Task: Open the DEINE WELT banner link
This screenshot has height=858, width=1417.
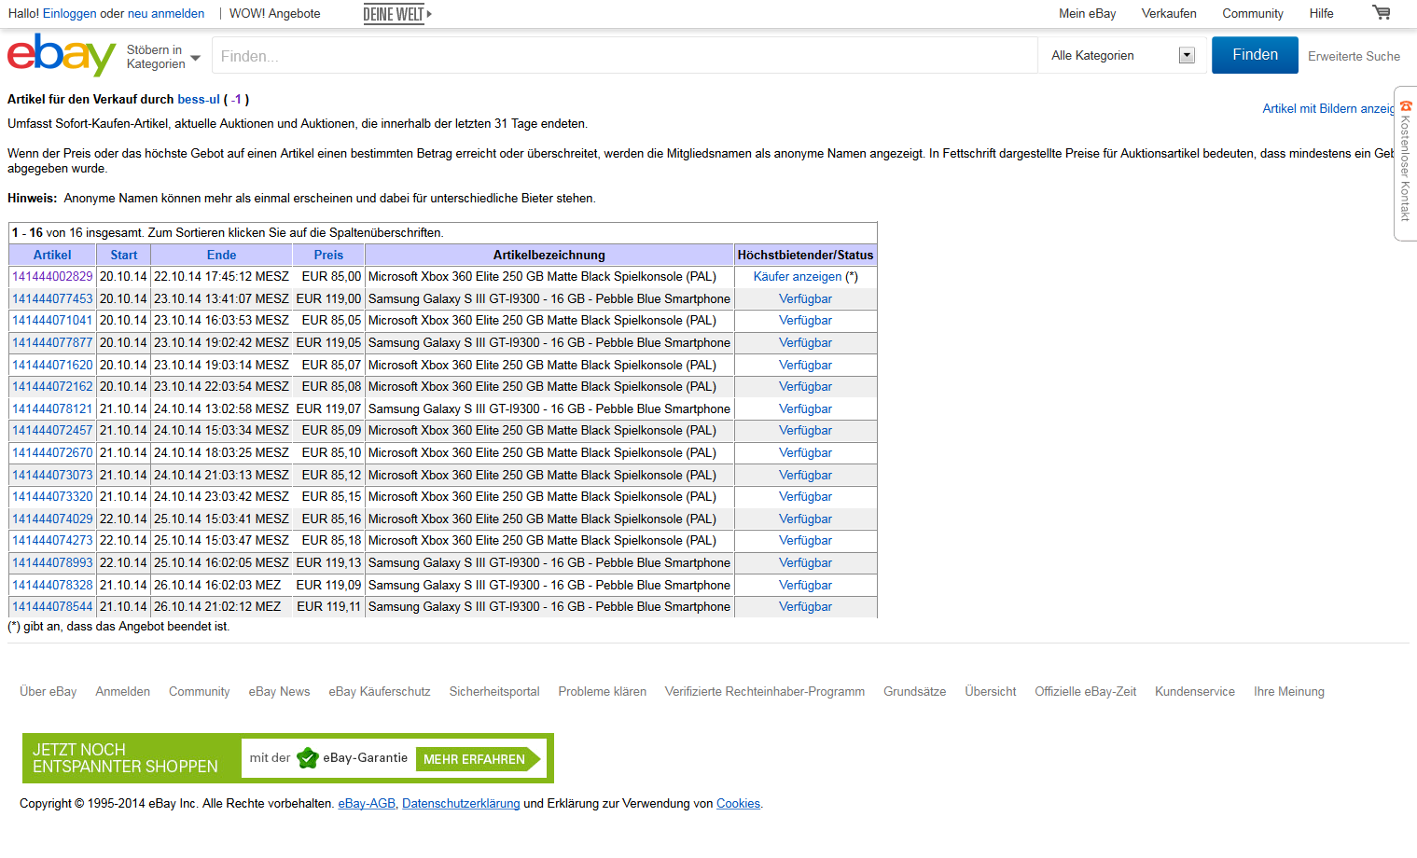Action: pos(397,14)
